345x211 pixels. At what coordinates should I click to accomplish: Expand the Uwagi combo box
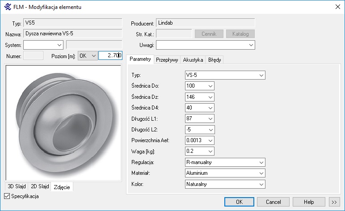(x=206, y=45)
